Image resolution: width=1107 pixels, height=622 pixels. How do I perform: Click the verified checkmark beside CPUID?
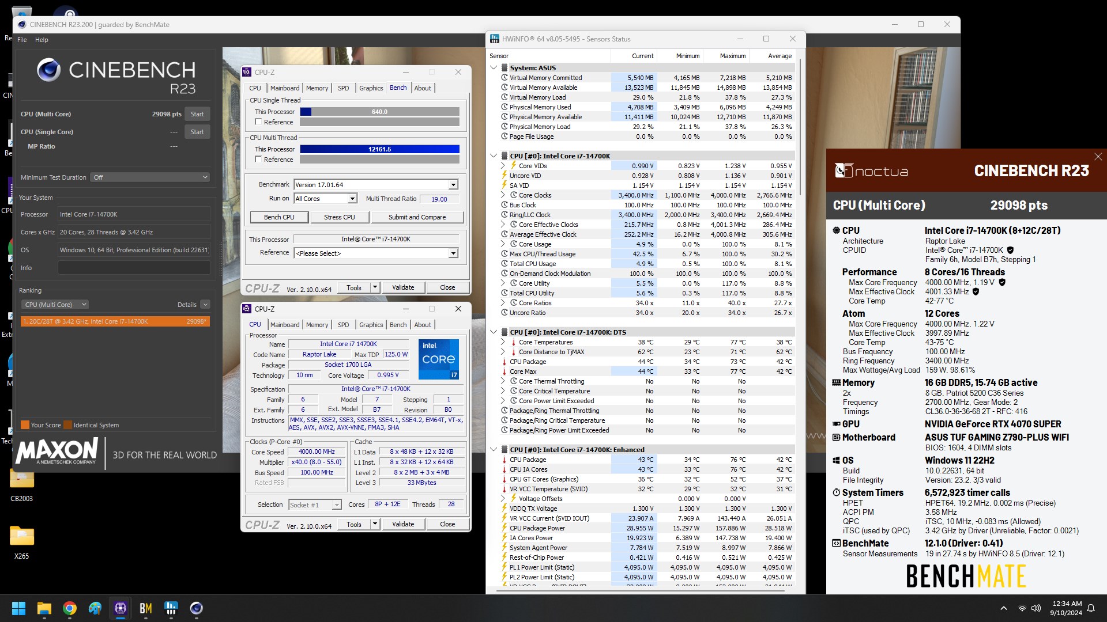tap(1010, 250)
